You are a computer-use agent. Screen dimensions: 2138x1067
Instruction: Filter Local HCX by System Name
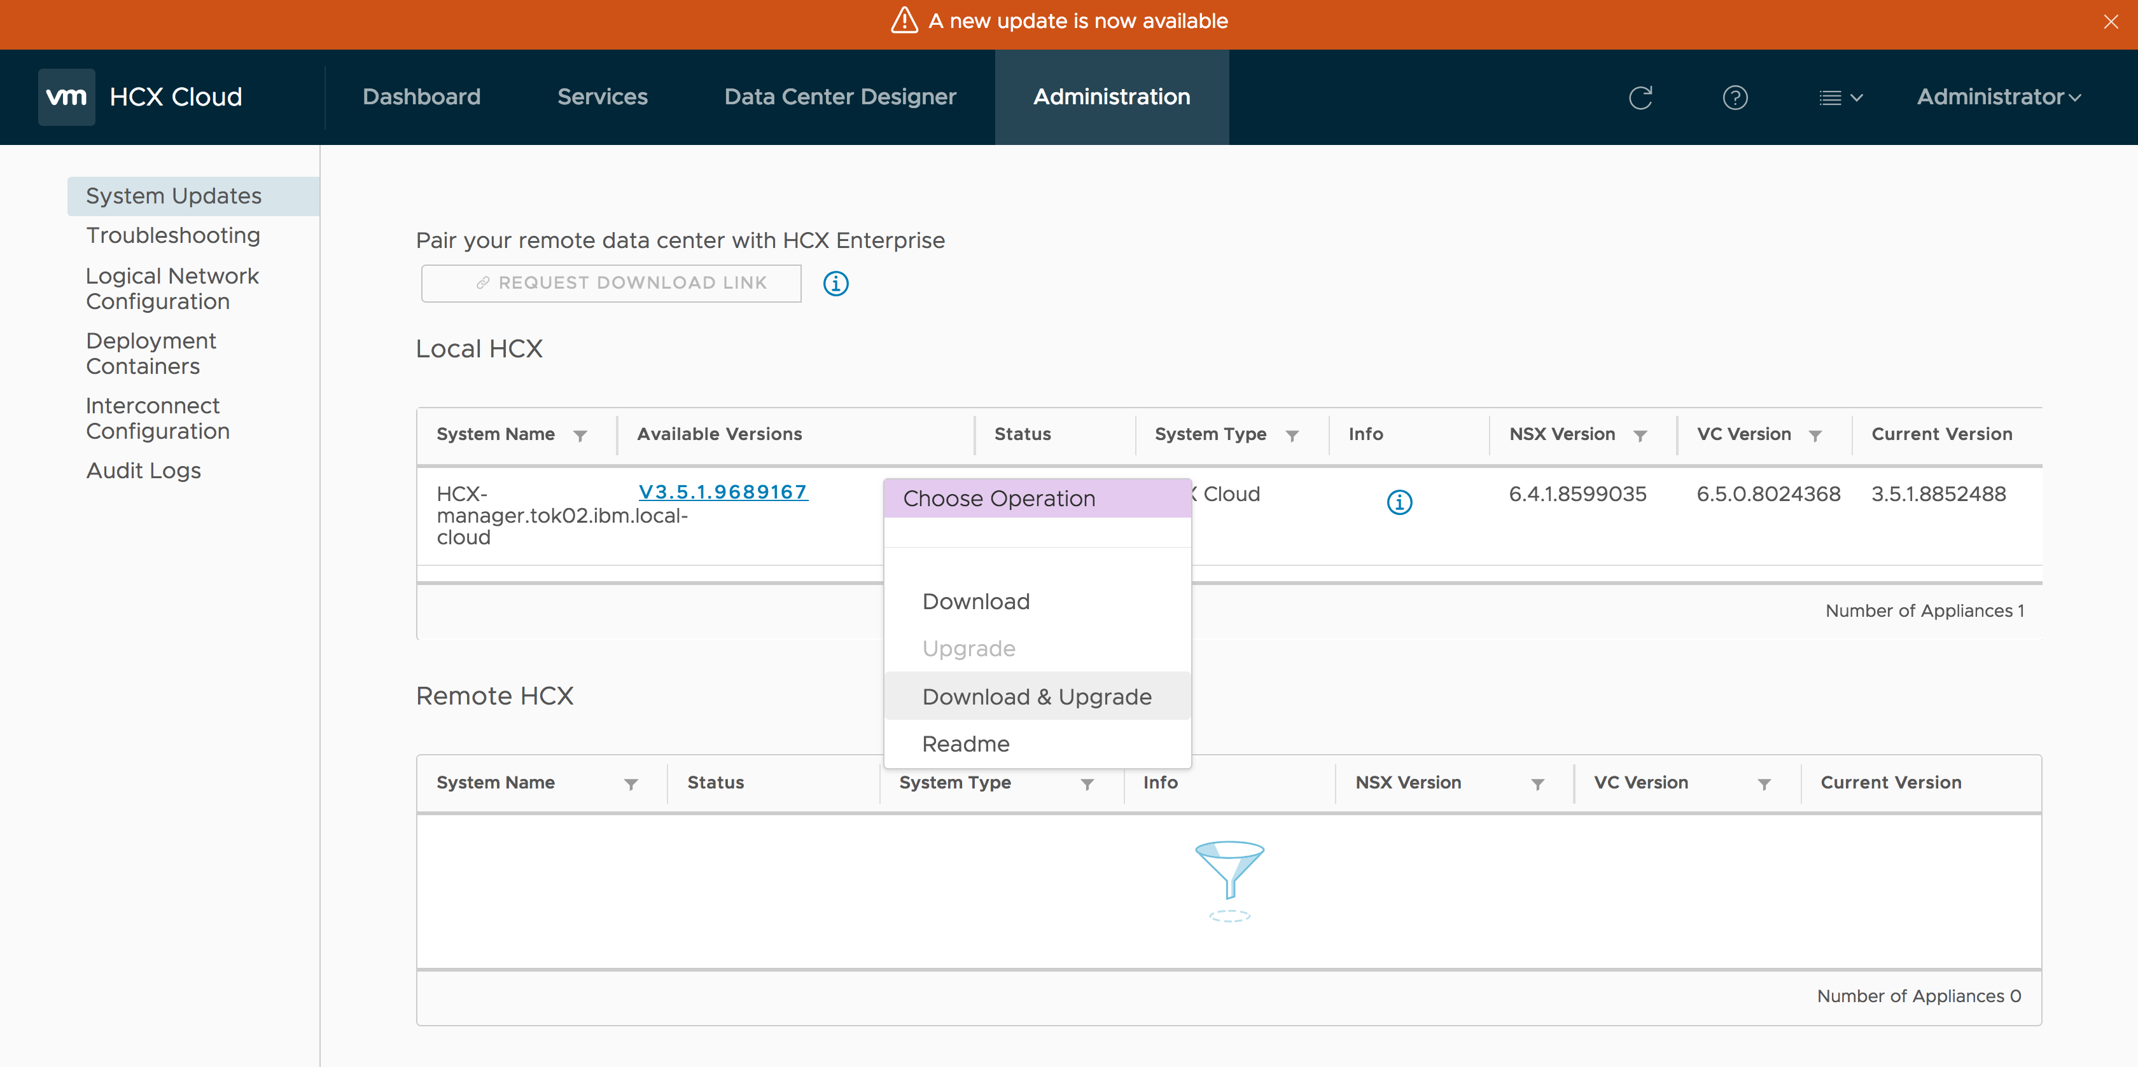click(580, 436)
